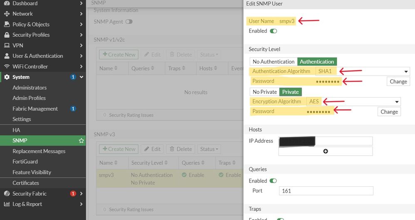Expand the Dashboard menu chevron
Viewport: 415px width, 220px height.
(81, 3)
